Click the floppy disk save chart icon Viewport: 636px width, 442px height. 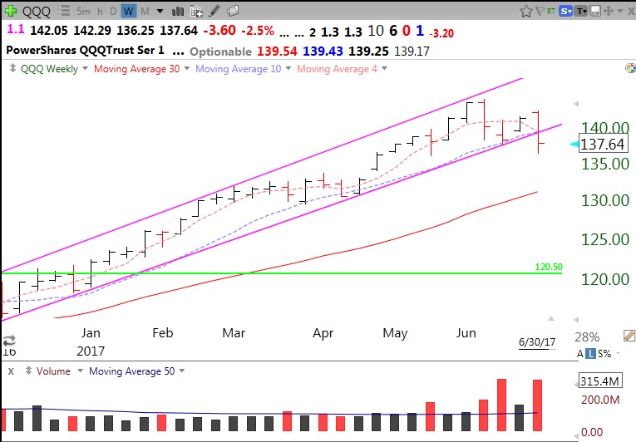point(594,11)
